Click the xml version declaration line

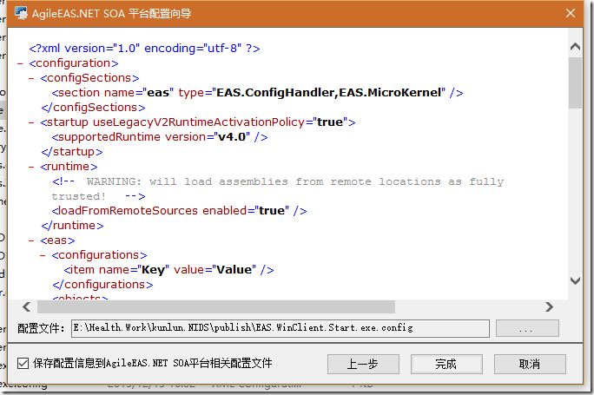click(x=144, y=49)
